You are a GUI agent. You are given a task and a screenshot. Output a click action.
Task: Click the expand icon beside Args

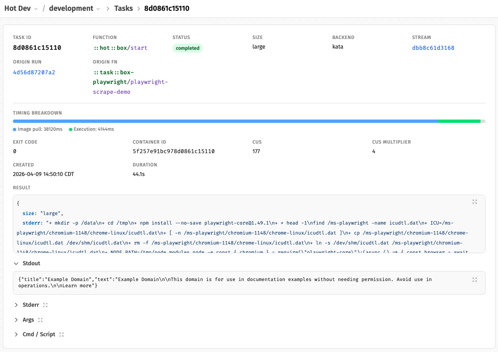(40, 320)
